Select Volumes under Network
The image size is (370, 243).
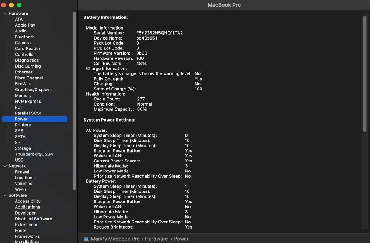pyautogui.click(x=23, y=184)
